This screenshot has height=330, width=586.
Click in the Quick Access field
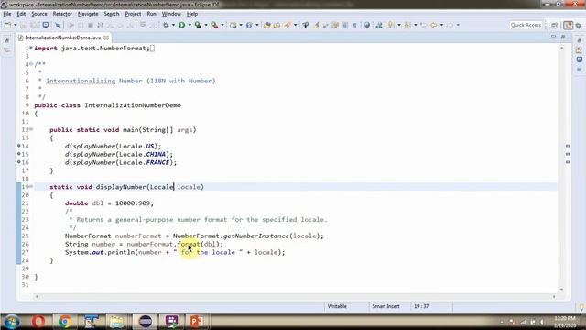(526, 25)
